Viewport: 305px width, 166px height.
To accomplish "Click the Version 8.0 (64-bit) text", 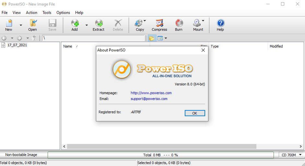I will [x=190, y=84].
